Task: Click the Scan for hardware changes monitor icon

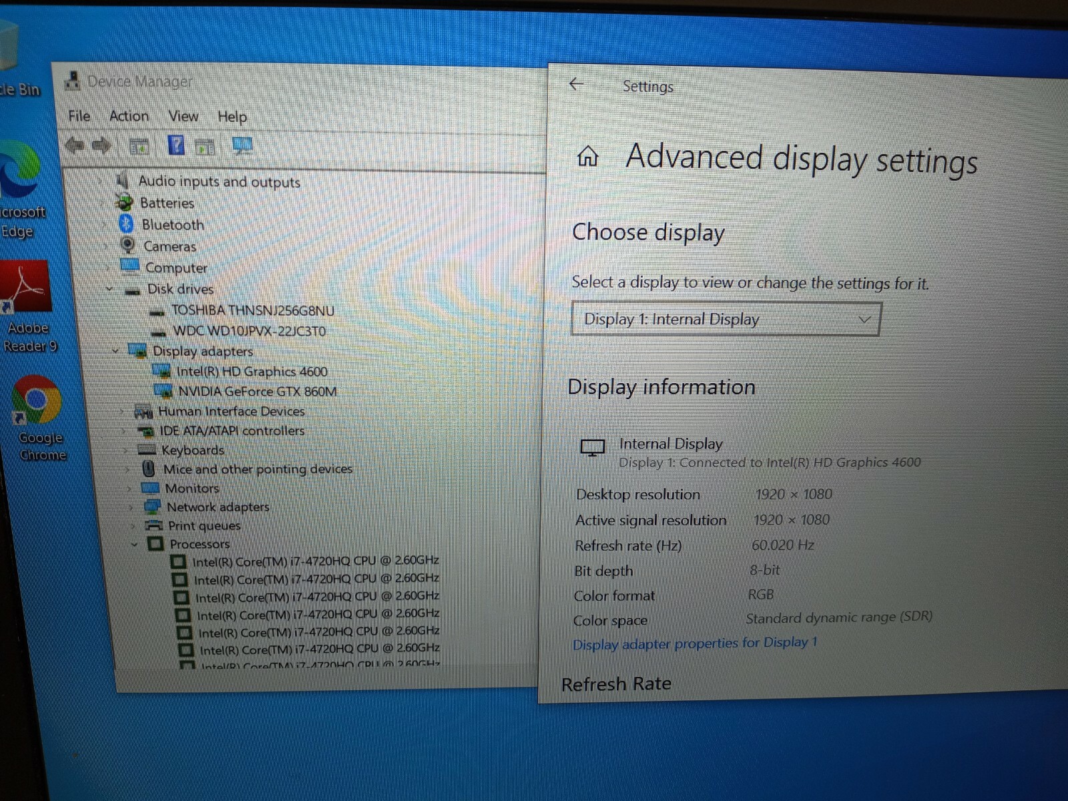Action: (x=242, y=146)
